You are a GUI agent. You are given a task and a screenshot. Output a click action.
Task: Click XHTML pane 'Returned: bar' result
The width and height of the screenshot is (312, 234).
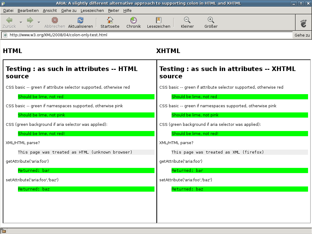click(x=240, y=171)
